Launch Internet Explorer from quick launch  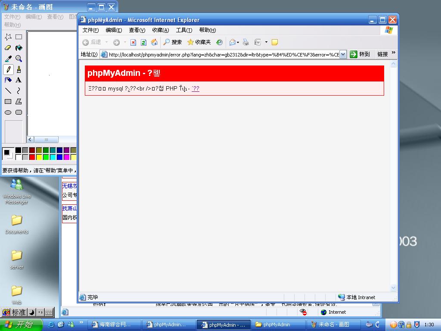(x=51, y=325)
